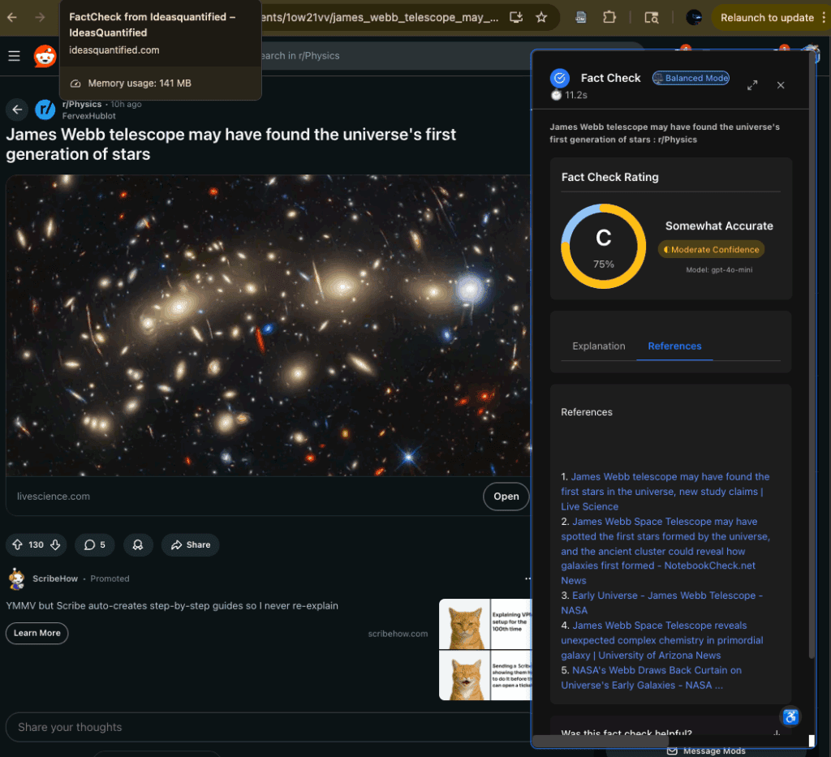This screenshot has height=757, width=831.
Task: Open the Reddit hamburger menu
Action: [x=14, y=56]
